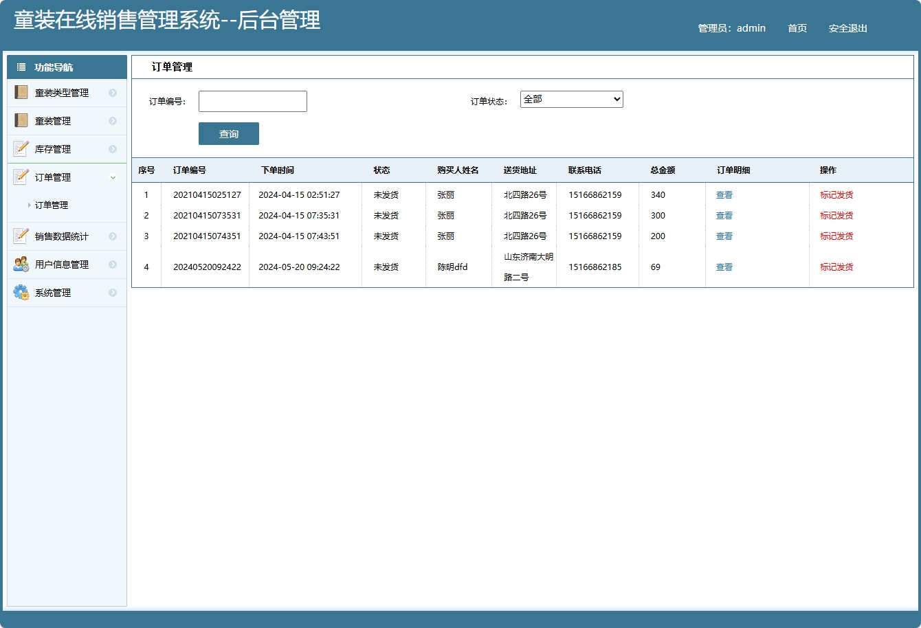Open 系统管理 via its gear icon
Image resolution: width=921 pixels, height=628 pixels.
21,292
